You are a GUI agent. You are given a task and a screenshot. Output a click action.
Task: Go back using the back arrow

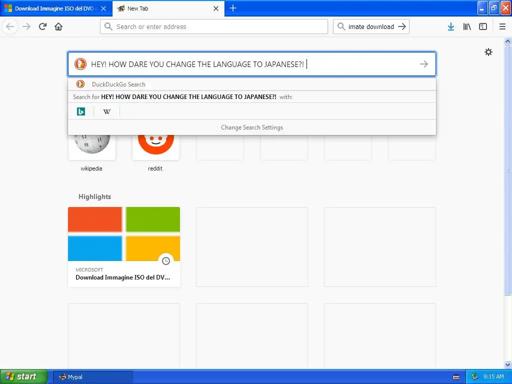(x=10, y=26)
